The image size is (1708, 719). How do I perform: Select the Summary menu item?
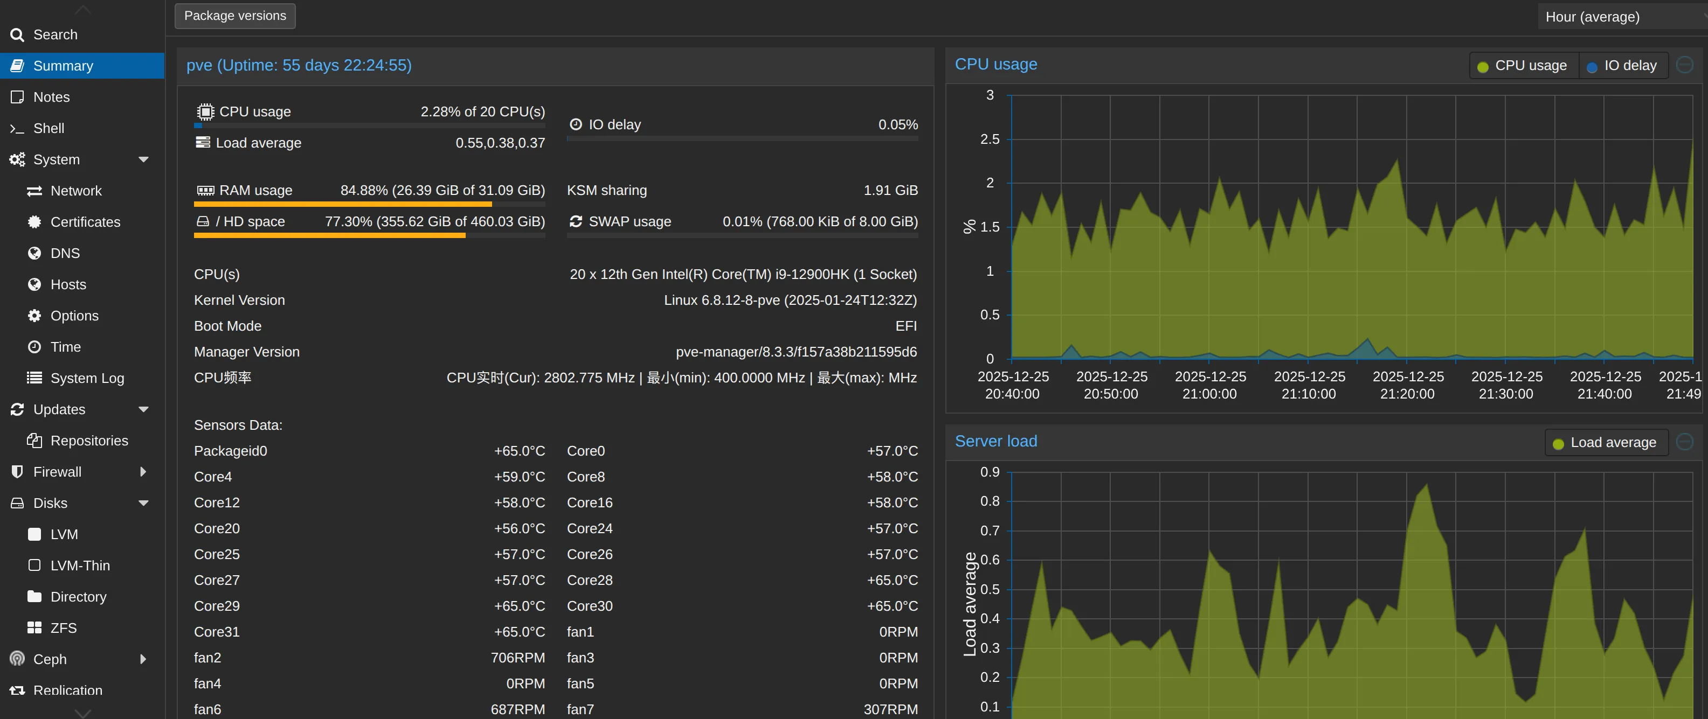63,66
